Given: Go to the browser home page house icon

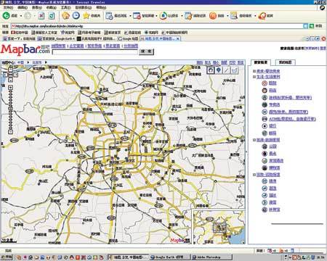Looking at the screenshot, I should pos(65,16).
